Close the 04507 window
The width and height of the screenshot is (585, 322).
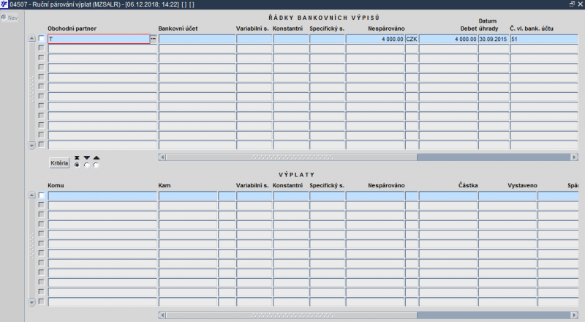580,4
